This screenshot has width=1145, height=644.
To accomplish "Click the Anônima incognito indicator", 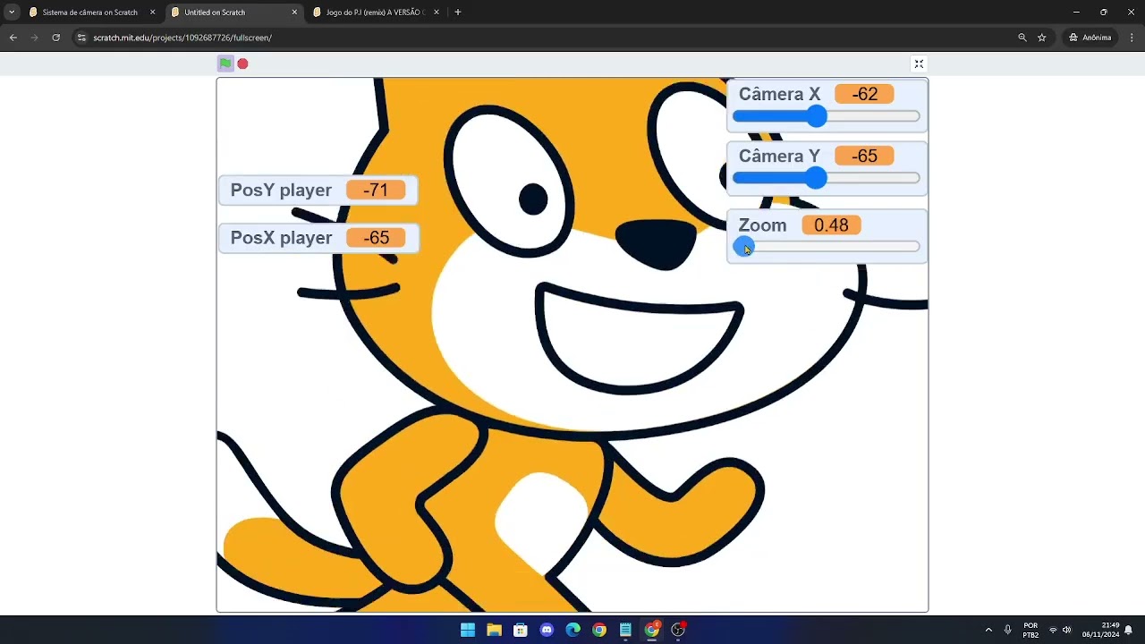I will (1090, 38).
